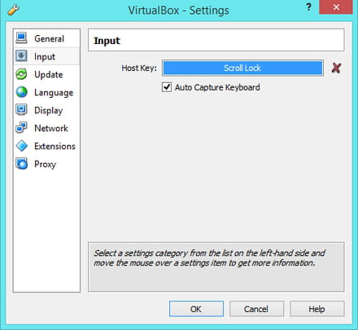Discard changes with Cancel button
Image resolution: width=358 pixels, height=330 pixels.
(x=256, y=309)
